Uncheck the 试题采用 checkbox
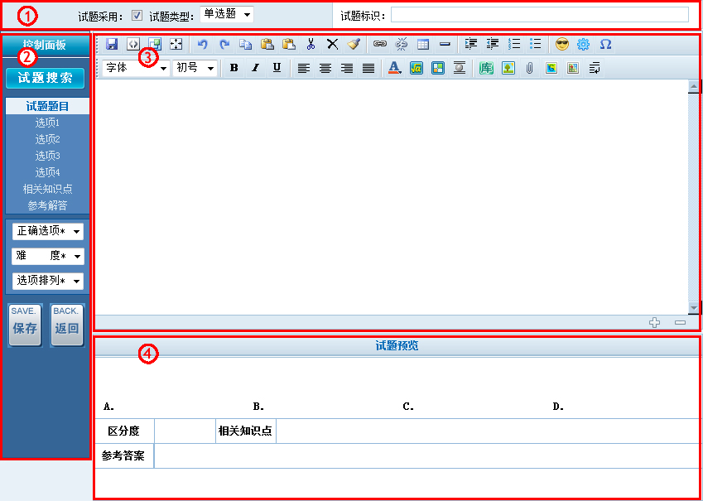The width and height of the screenshot is (703, 501). [x=137, y=16]
